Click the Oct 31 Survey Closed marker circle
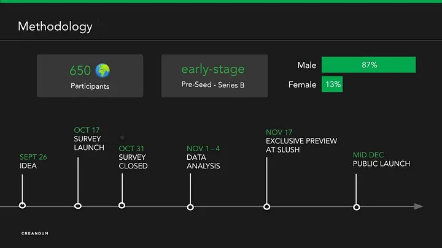The image size is (442, 248). click(122, 206)
